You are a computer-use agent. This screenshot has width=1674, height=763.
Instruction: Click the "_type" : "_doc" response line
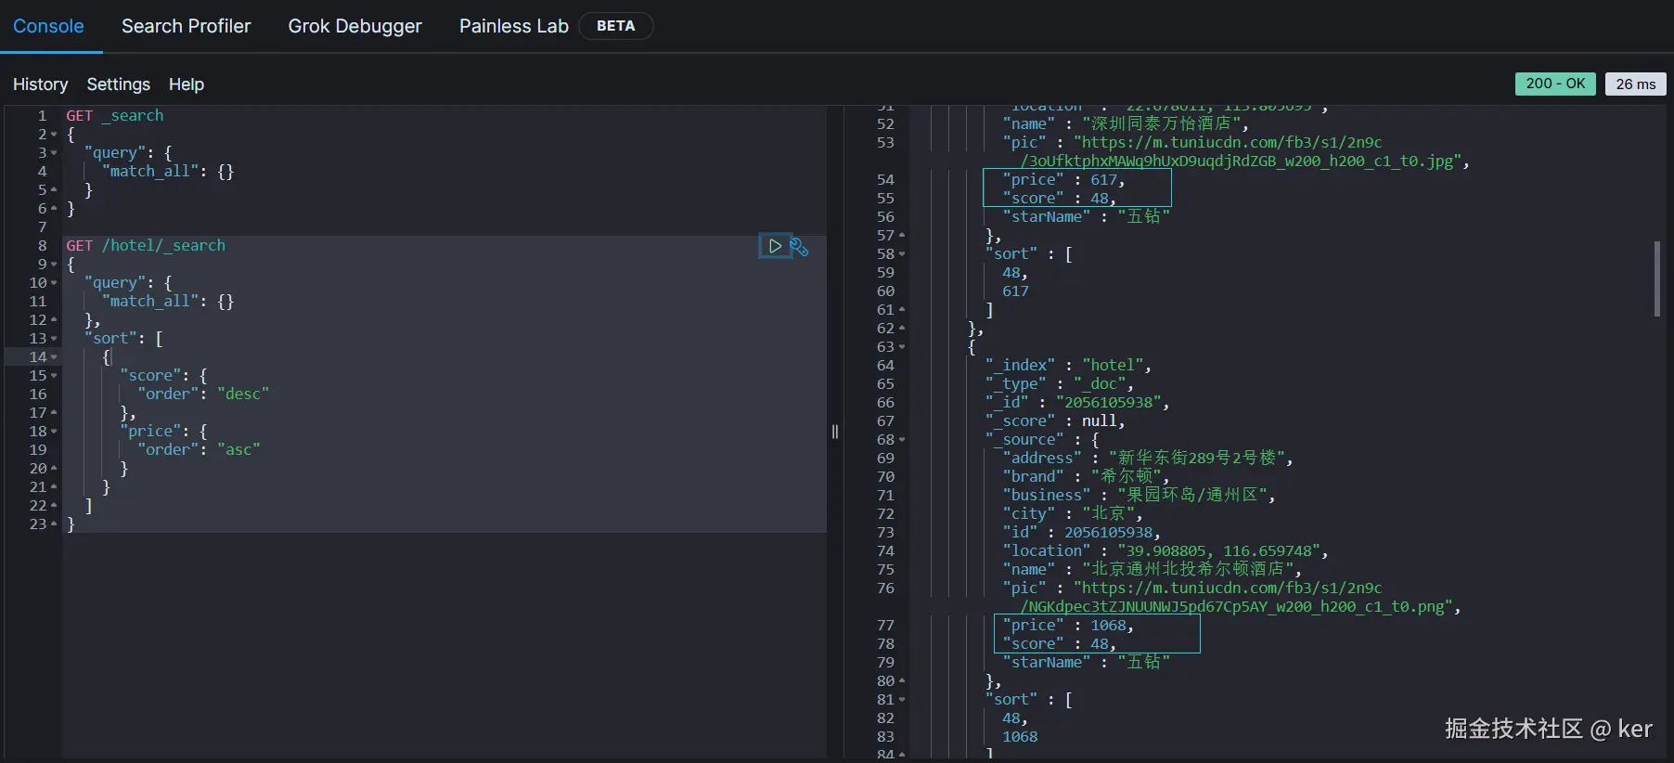pyautogui.click(x=1059, y=384)
